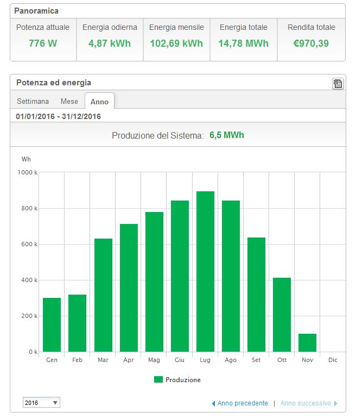This screenshot has height=418, width=356.
Task: Click the export data icon in Potenza ed energia header
Action: pyautogui.click(x=338, y=84)
